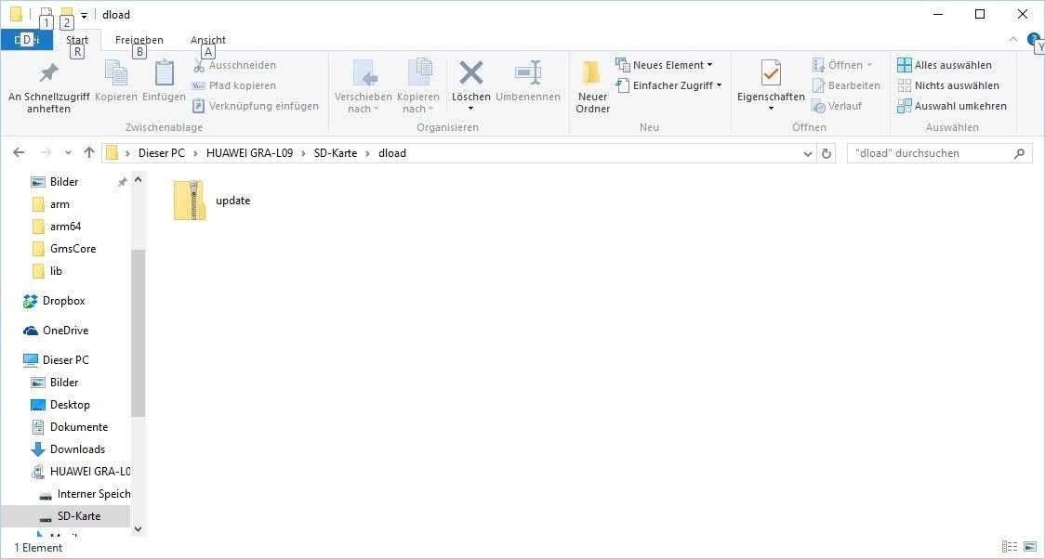Expand the Öffnen dropdown in ribbon
This screenshot has height=559, width=1045.
[x=842, y=65]
